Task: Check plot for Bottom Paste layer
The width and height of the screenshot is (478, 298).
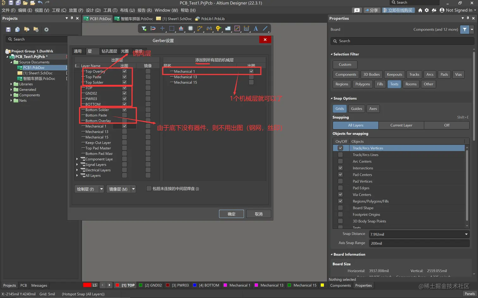Action: click(125, 115)
